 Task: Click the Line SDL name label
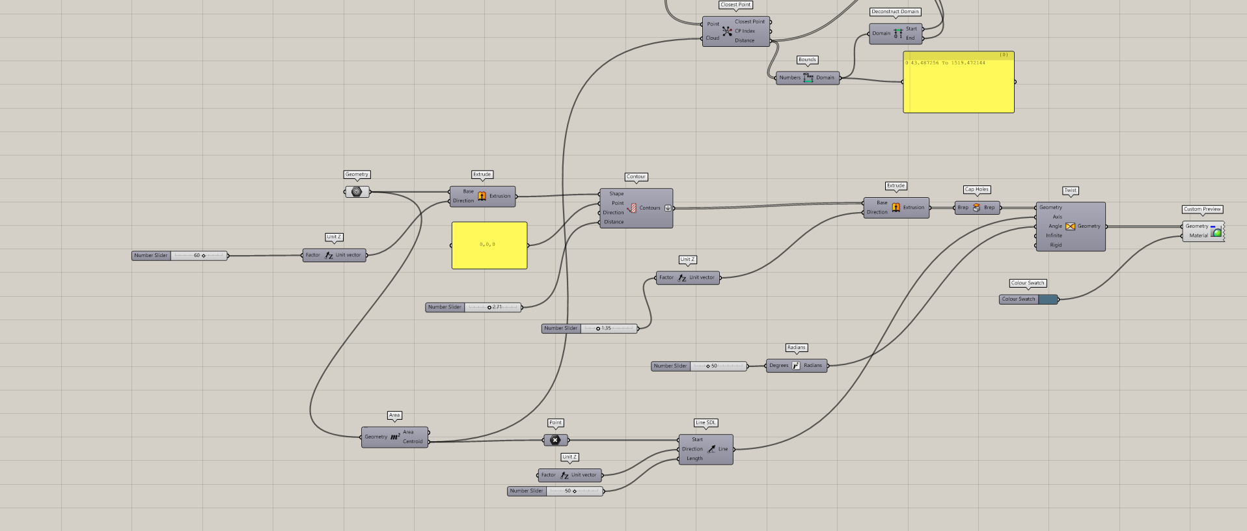(706, 422)
